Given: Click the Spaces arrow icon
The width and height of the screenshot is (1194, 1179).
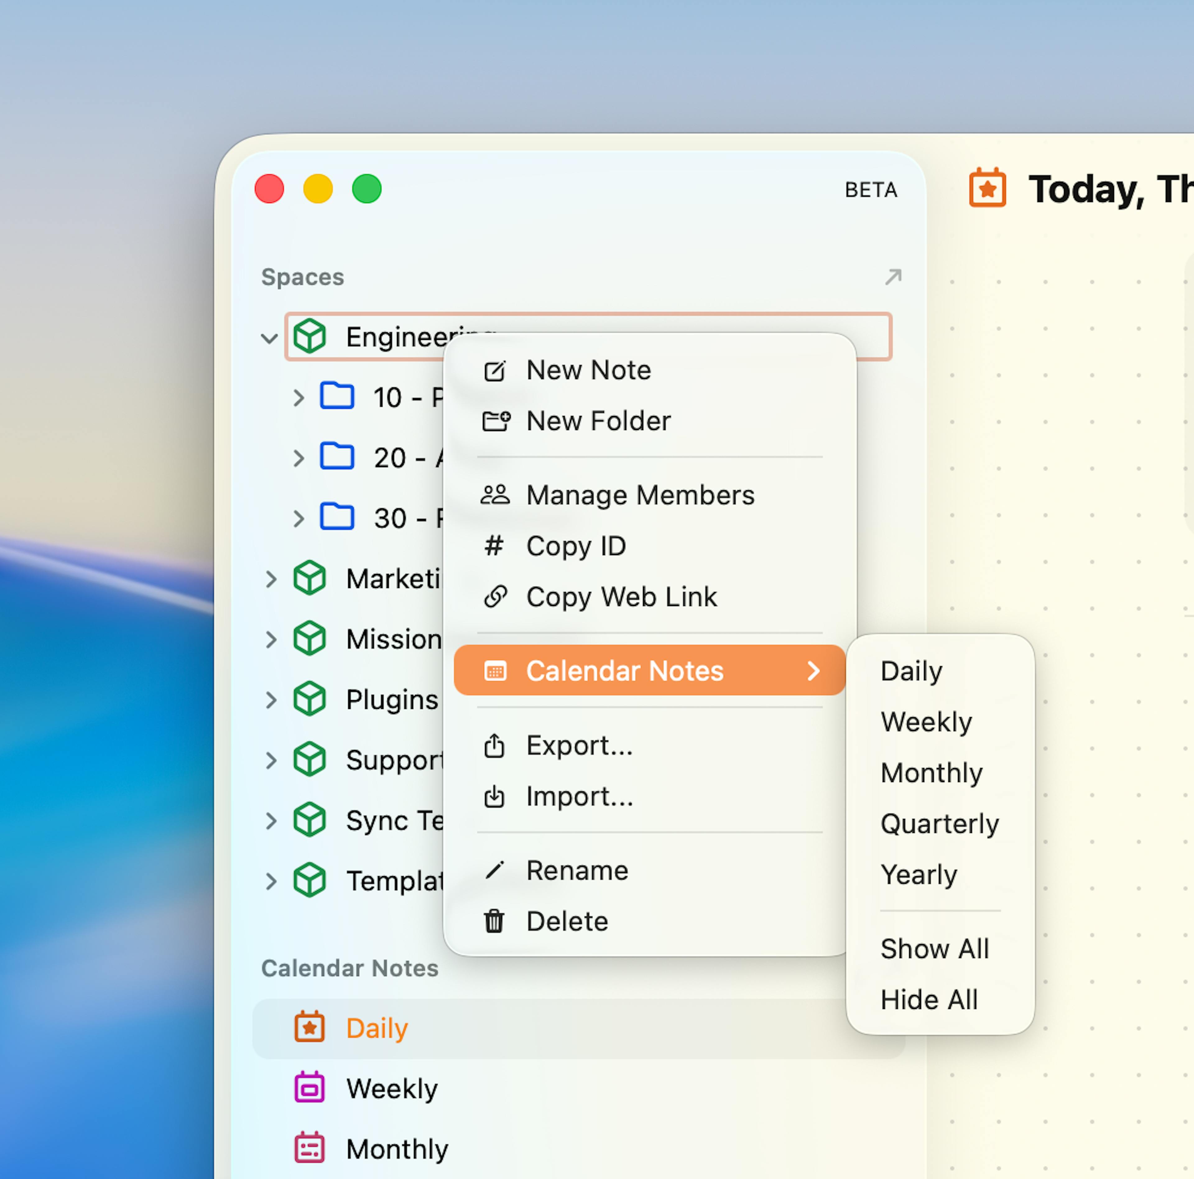Looking at the screenshot, I should (892, 277).
